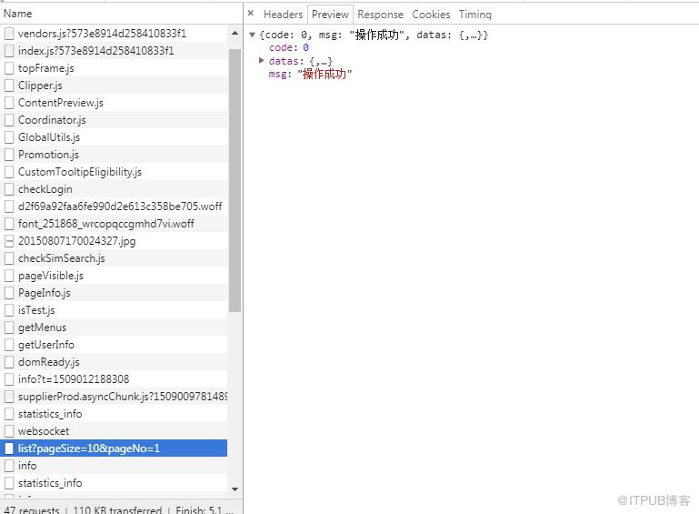The image size is (699, 514).
Task: Select the PageInfo.js request
Action: pos(115,293)
